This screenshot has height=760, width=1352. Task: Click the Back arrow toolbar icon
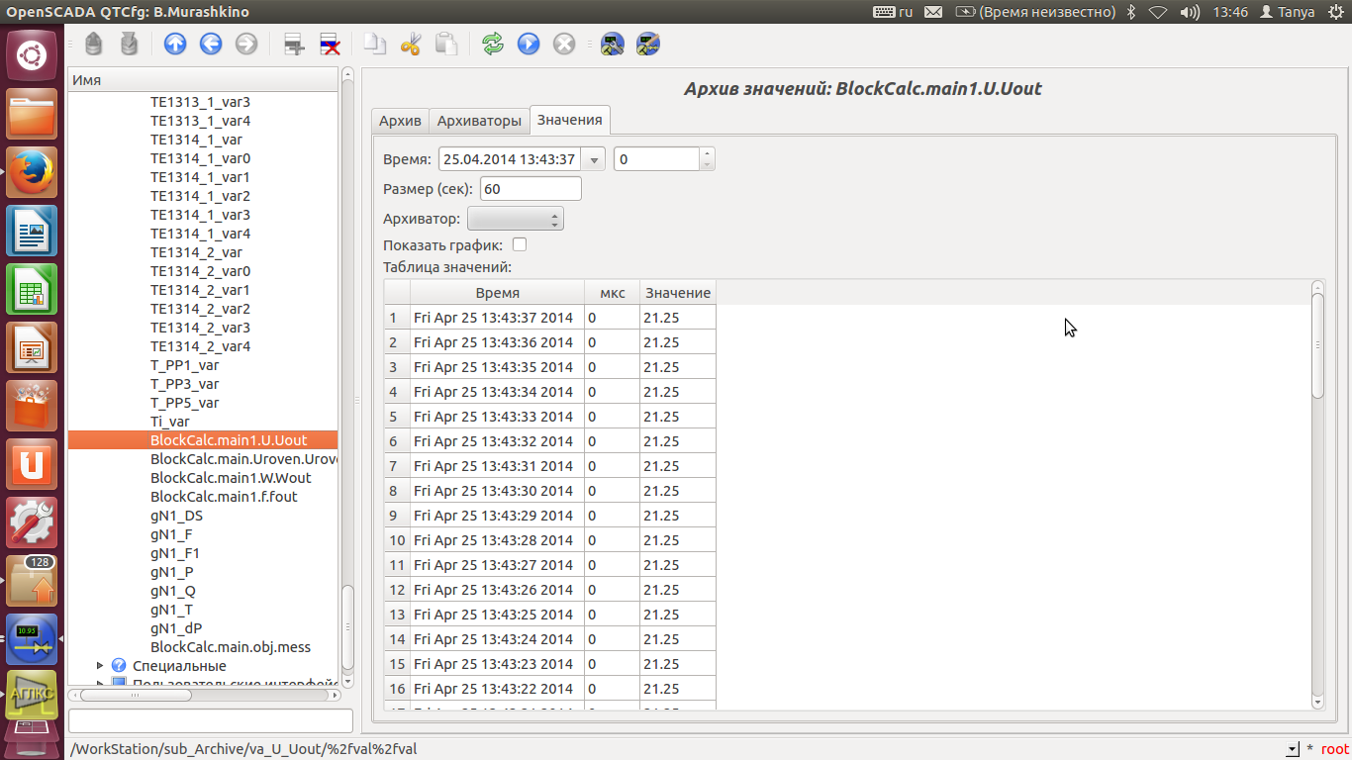pyautogui.click(x=210, y=44)
